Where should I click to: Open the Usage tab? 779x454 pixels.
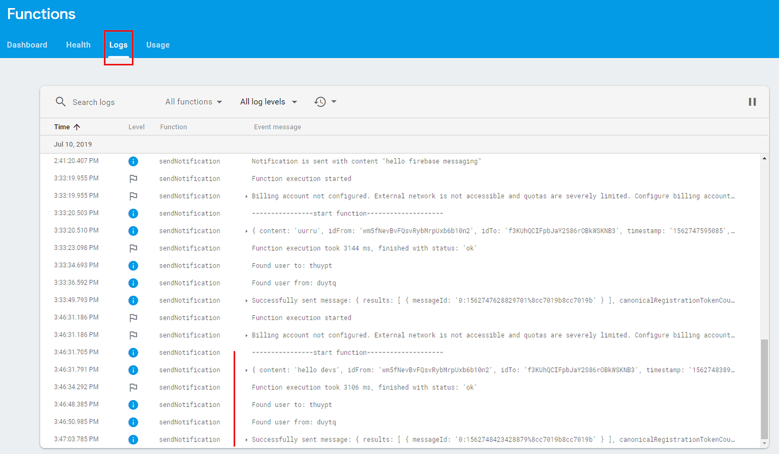tap(158, 45)
